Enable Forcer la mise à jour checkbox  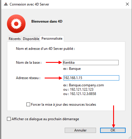(28, 105)
